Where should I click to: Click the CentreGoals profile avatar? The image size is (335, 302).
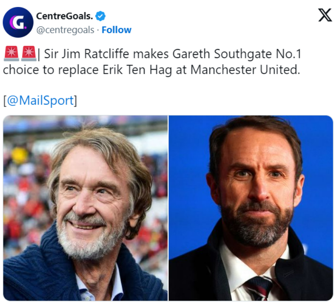18,23
